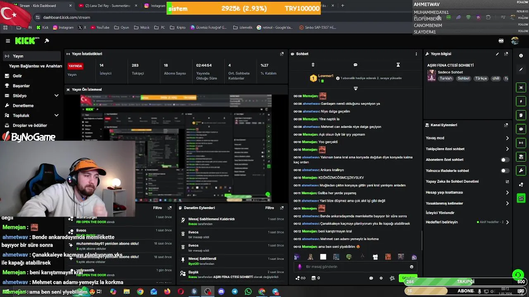Toggle Abonelere özel sohbet switch
Screen dimensions: 529x297
pos(505,160)
